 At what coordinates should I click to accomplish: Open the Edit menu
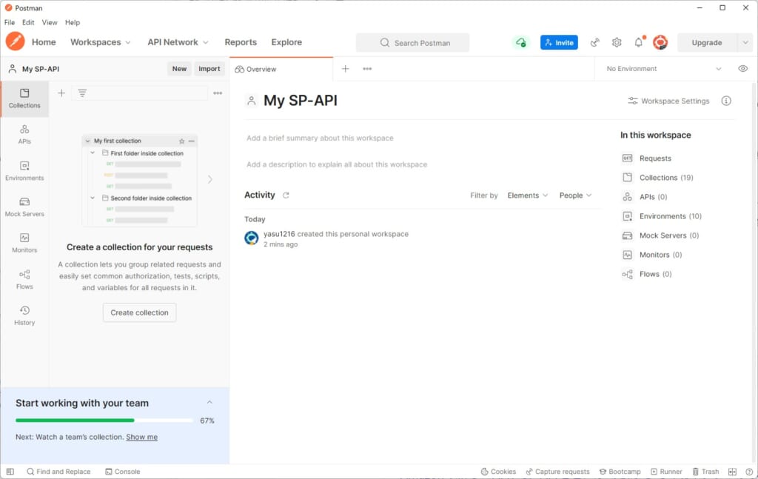(x=29, y=22)
